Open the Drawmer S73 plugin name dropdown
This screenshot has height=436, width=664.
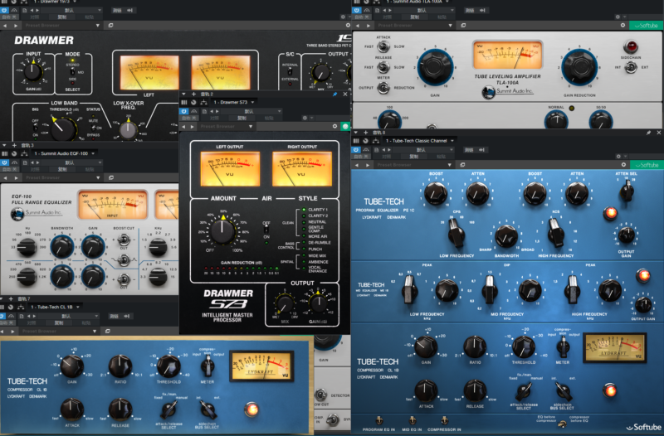coord(222,102)
